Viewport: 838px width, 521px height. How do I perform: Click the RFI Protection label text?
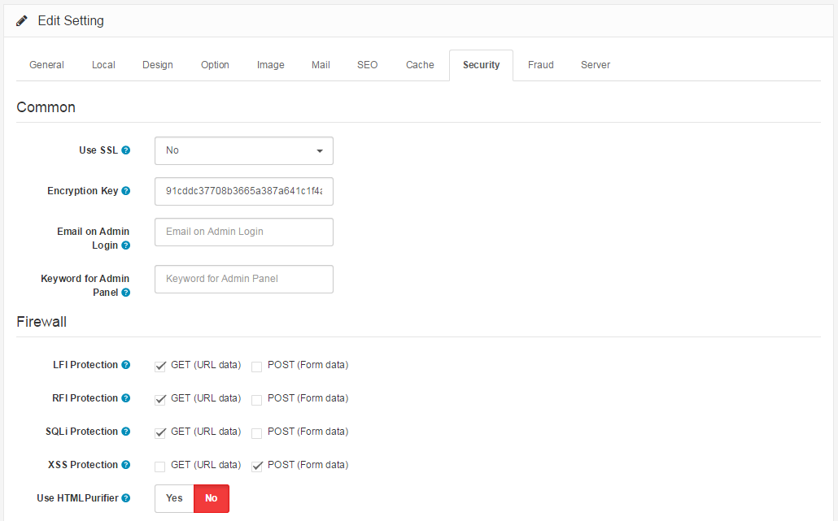click(85, 398)
